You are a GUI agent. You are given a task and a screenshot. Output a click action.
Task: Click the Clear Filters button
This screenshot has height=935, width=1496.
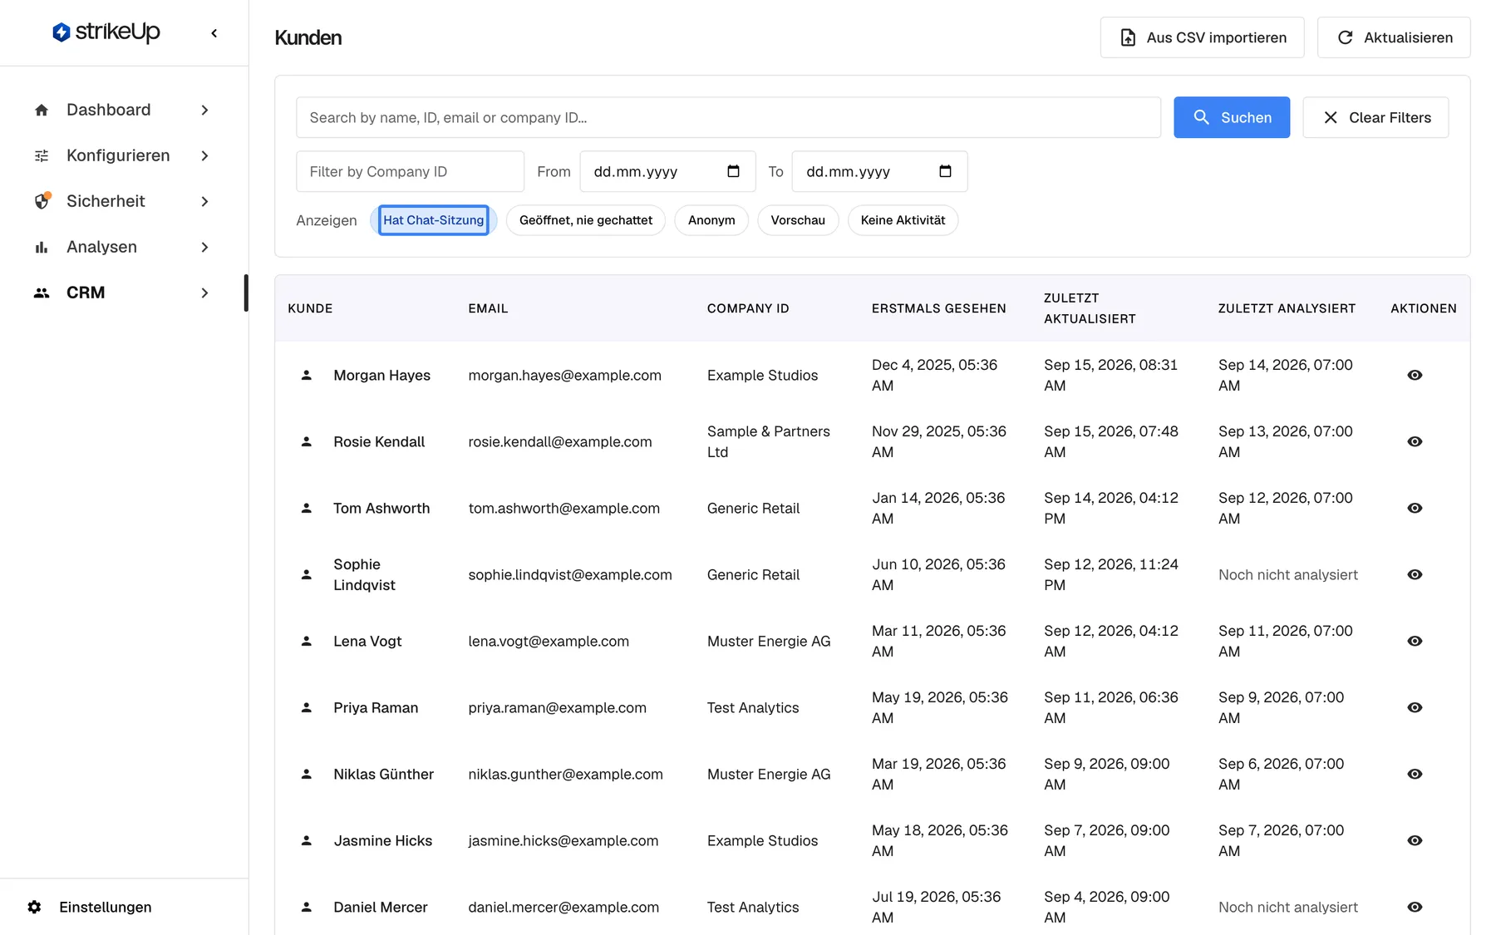coord(1375,117)
